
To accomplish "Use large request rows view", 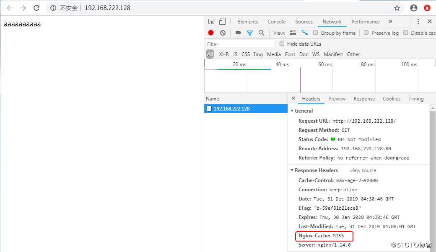I will (x=293, y=33).
